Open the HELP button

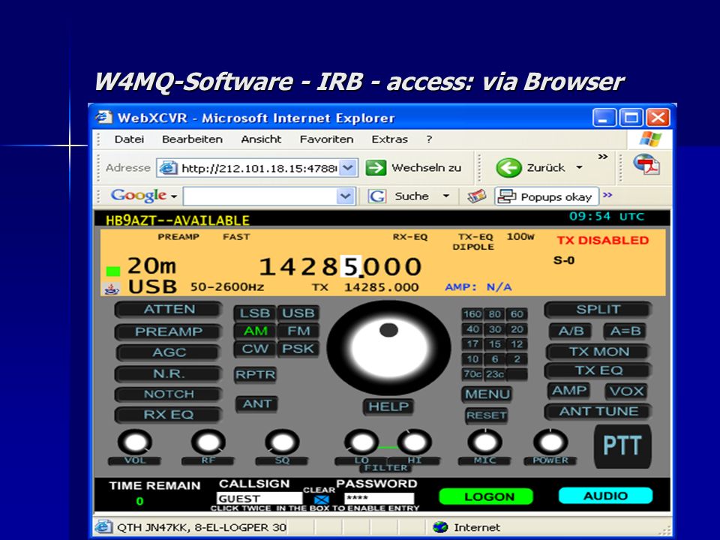pyautogui.click(x=388, y=406)
